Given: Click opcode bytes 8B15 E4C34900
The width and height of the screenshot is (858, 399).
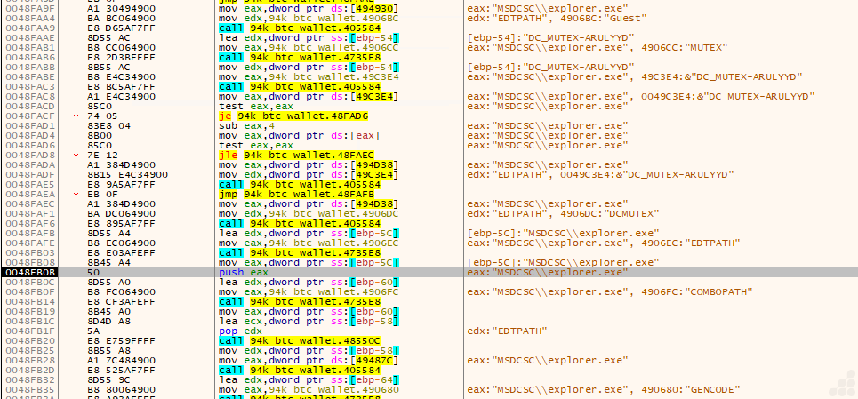Looking at the screenshot, I should (x=121, y=174).
